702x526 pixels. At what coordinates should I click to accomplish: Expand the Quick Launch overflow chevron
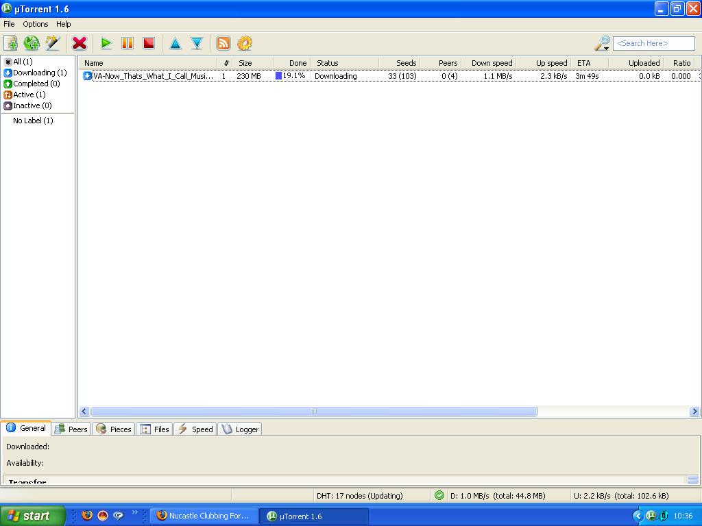point(135,512)
